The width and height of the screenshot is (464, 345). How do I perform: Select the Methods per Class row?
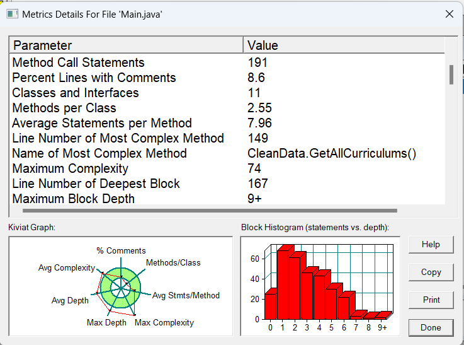(64, 108)
